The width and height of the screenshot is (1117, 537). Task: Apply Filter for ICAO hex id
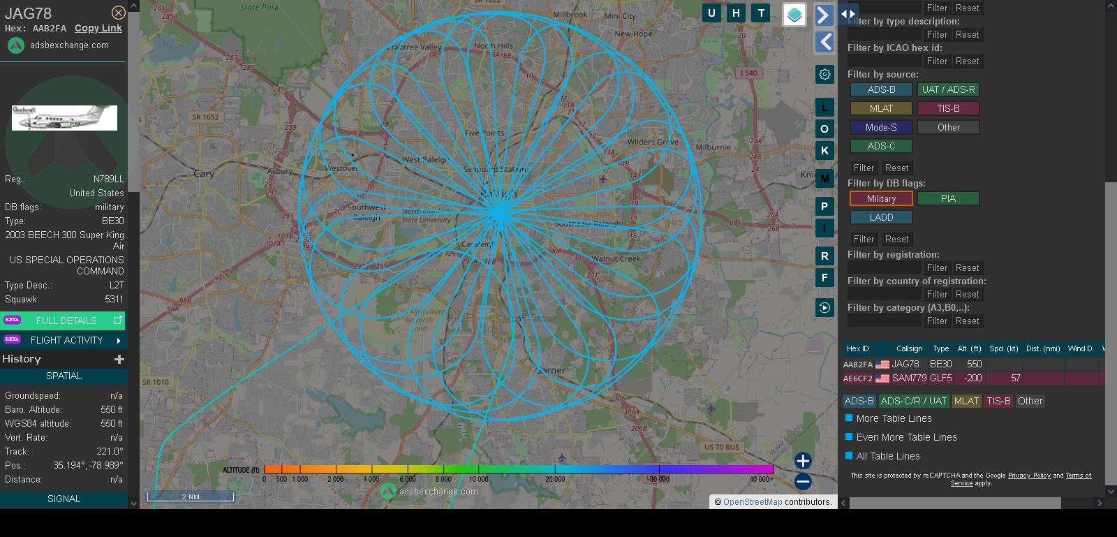(x=937, y=61)
